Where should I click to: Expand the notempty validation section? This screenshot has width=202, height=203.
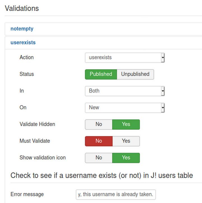point(22,29)
